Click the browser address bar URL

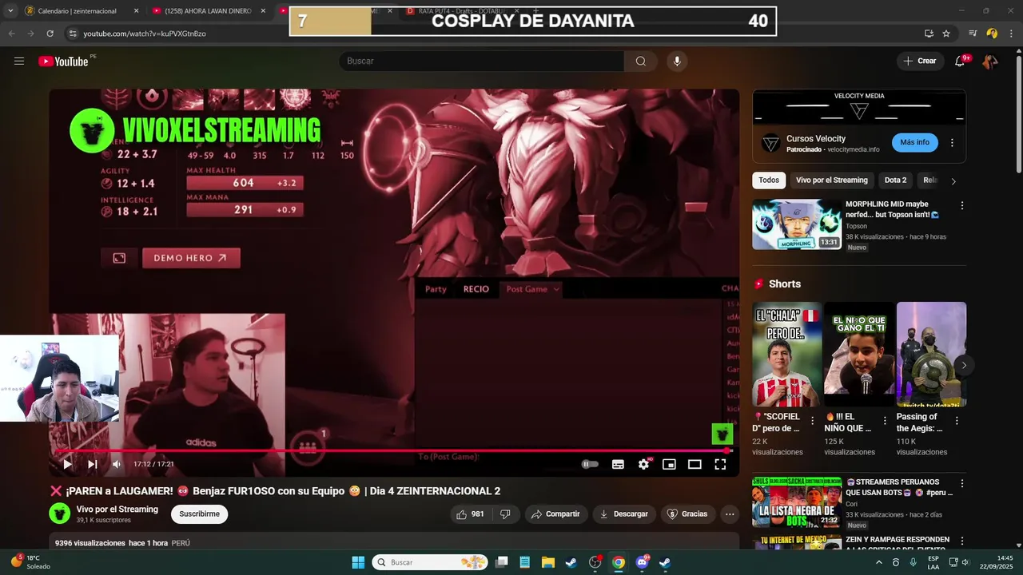[145, 34]
